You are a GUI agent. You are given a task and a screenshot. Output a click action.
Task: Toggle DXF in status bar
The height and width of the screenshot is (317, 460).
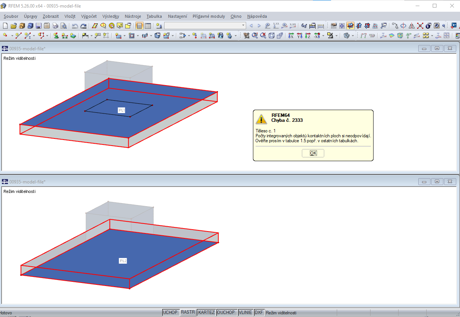(x=259, y=312)
